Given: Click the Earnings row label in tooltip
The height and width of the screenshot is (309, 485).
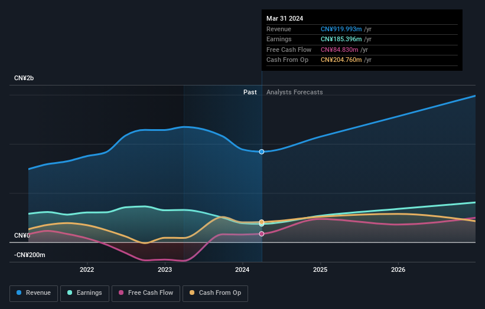Looking at the screenshot, I should point(279,39).
